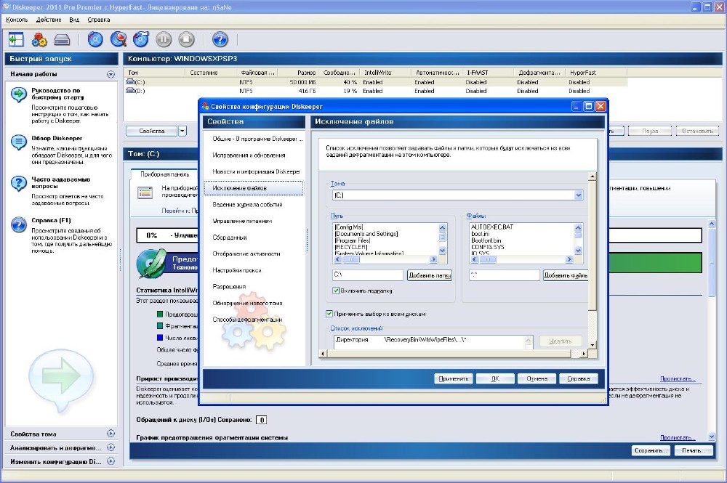Select Общие - О программе Diskeeper page

pyautogui.click(x=257, y=139)
